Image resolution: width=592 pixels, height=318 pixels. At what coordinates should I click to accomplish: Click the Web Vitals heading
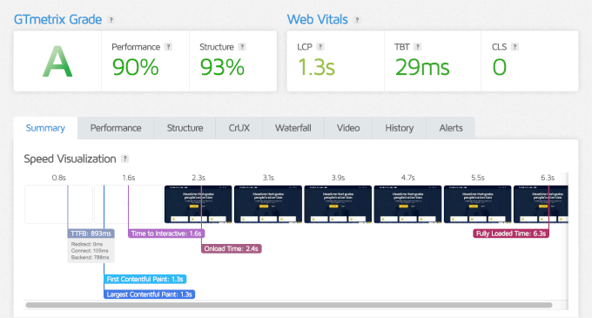[318, 20]
